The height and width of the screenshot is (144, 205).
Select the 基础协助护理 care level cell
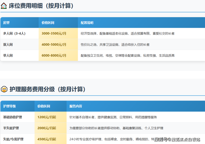pos(13,117)
